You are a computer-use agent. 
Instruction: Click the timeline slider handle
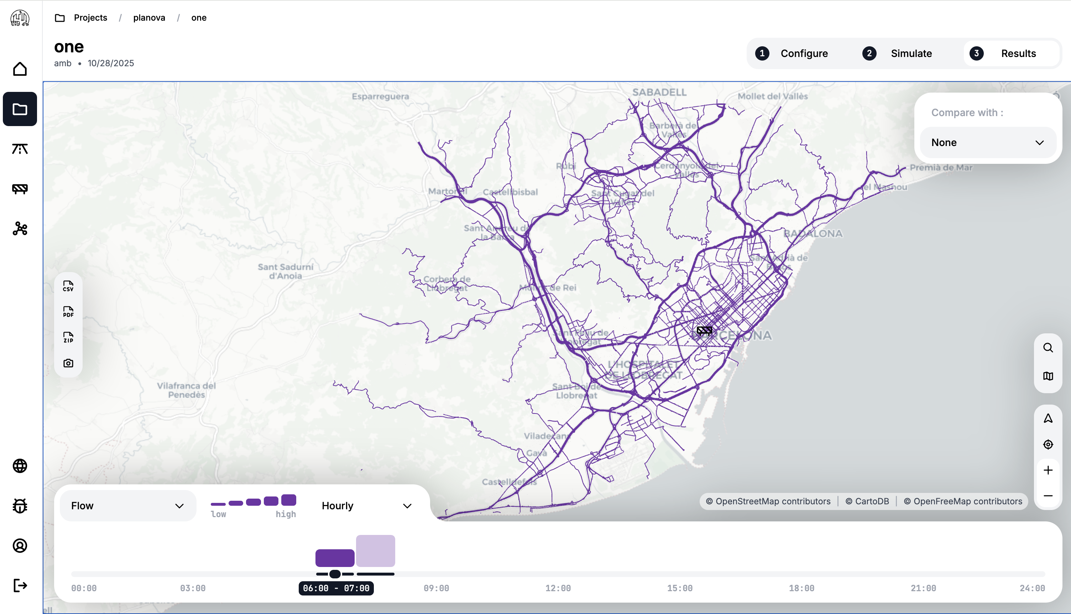pyautogui.click(x=335, y=574)
